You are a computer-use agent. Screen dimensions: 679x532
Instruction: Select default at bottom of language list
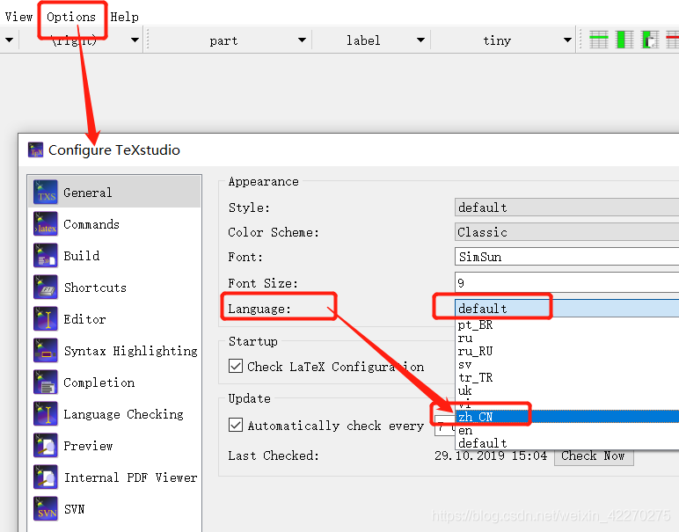pyautogui.click(x=567, y=443)
